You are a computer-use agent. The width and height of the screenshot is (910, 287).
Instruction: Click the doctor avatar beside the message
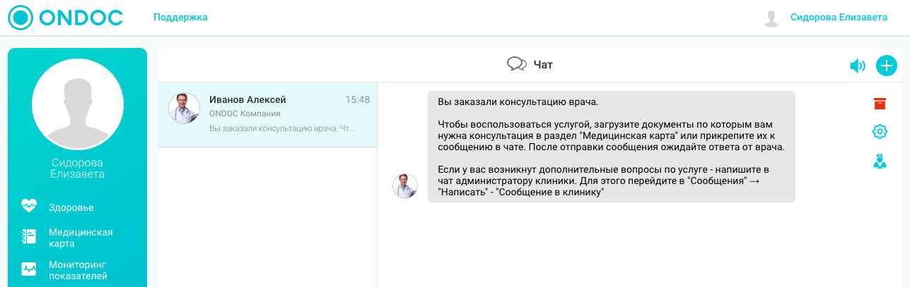(405, 186)
